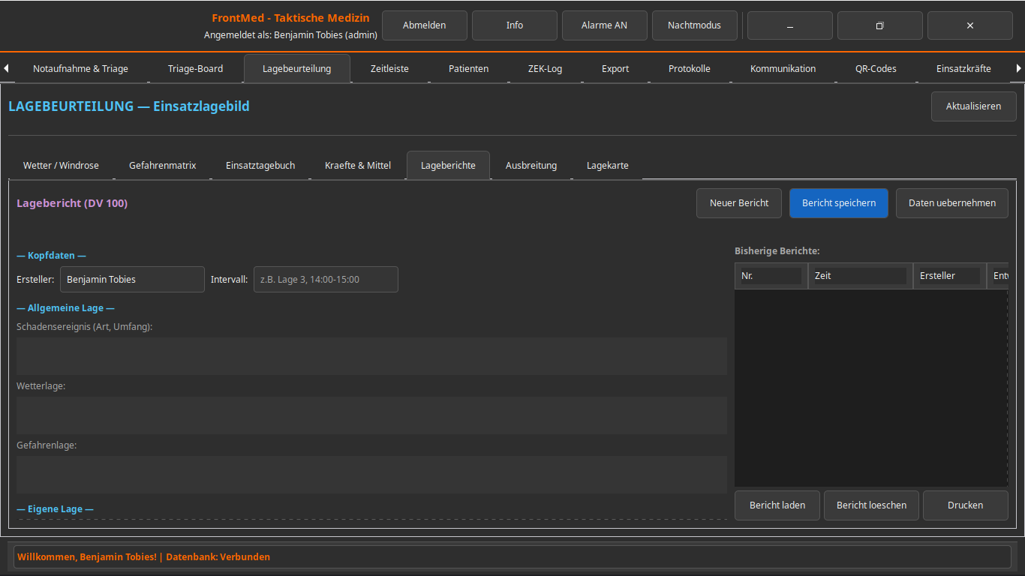The width and height of the screenshot is (1025, 576).
Task: Open the Info dialog
Action: point(514,25)
